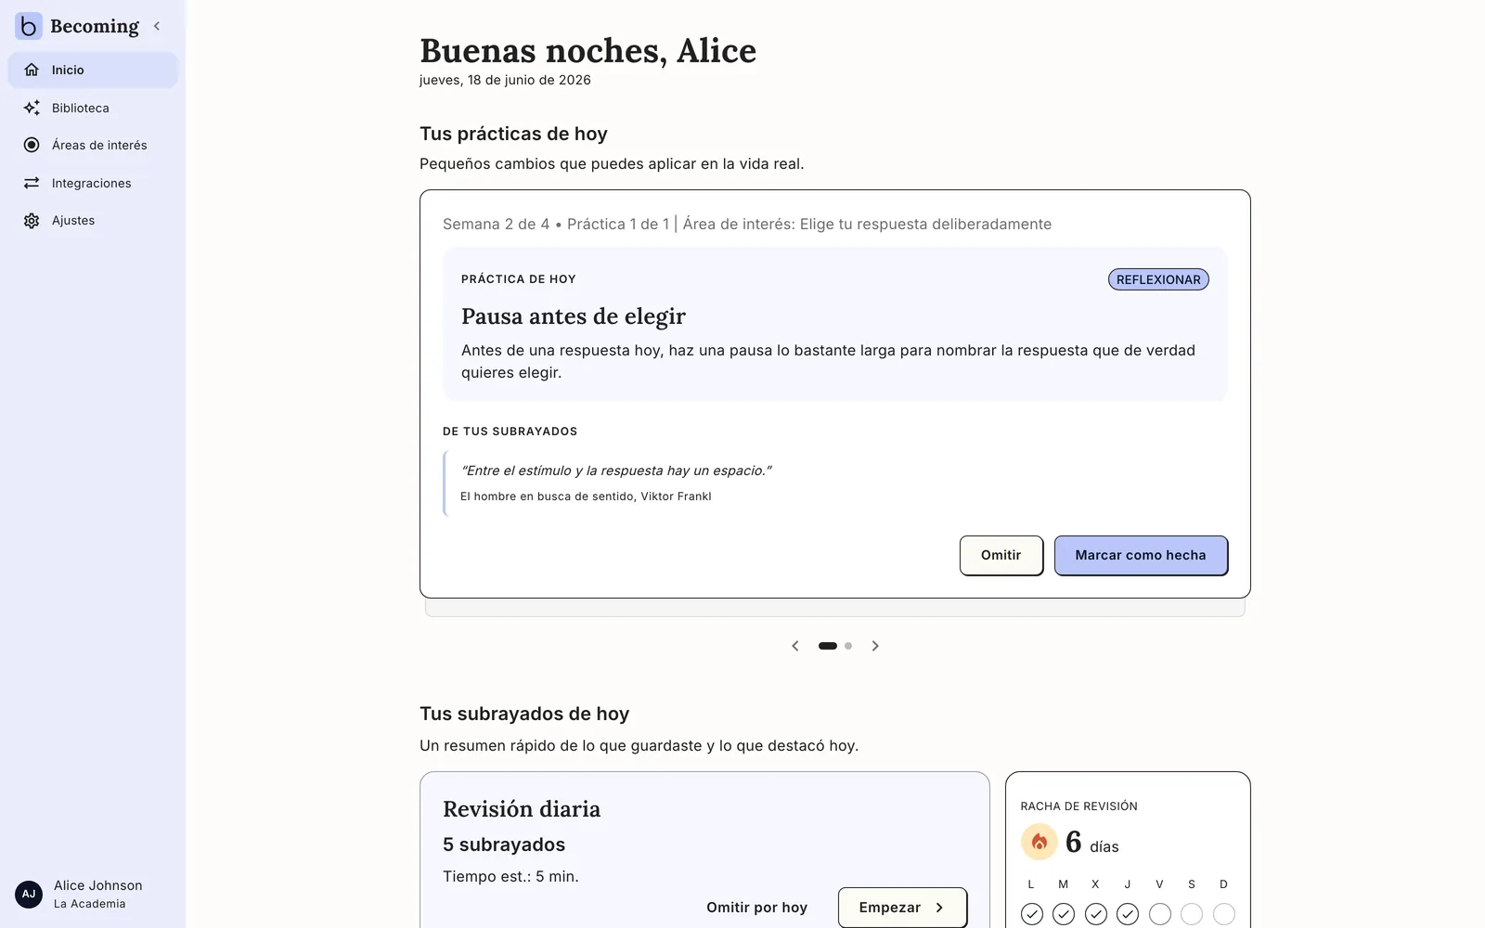The height and width of the screenshot is (928, 1485).
Task: Click the Omitir button
Action: pyautogui.click(x=1001, y=555)
